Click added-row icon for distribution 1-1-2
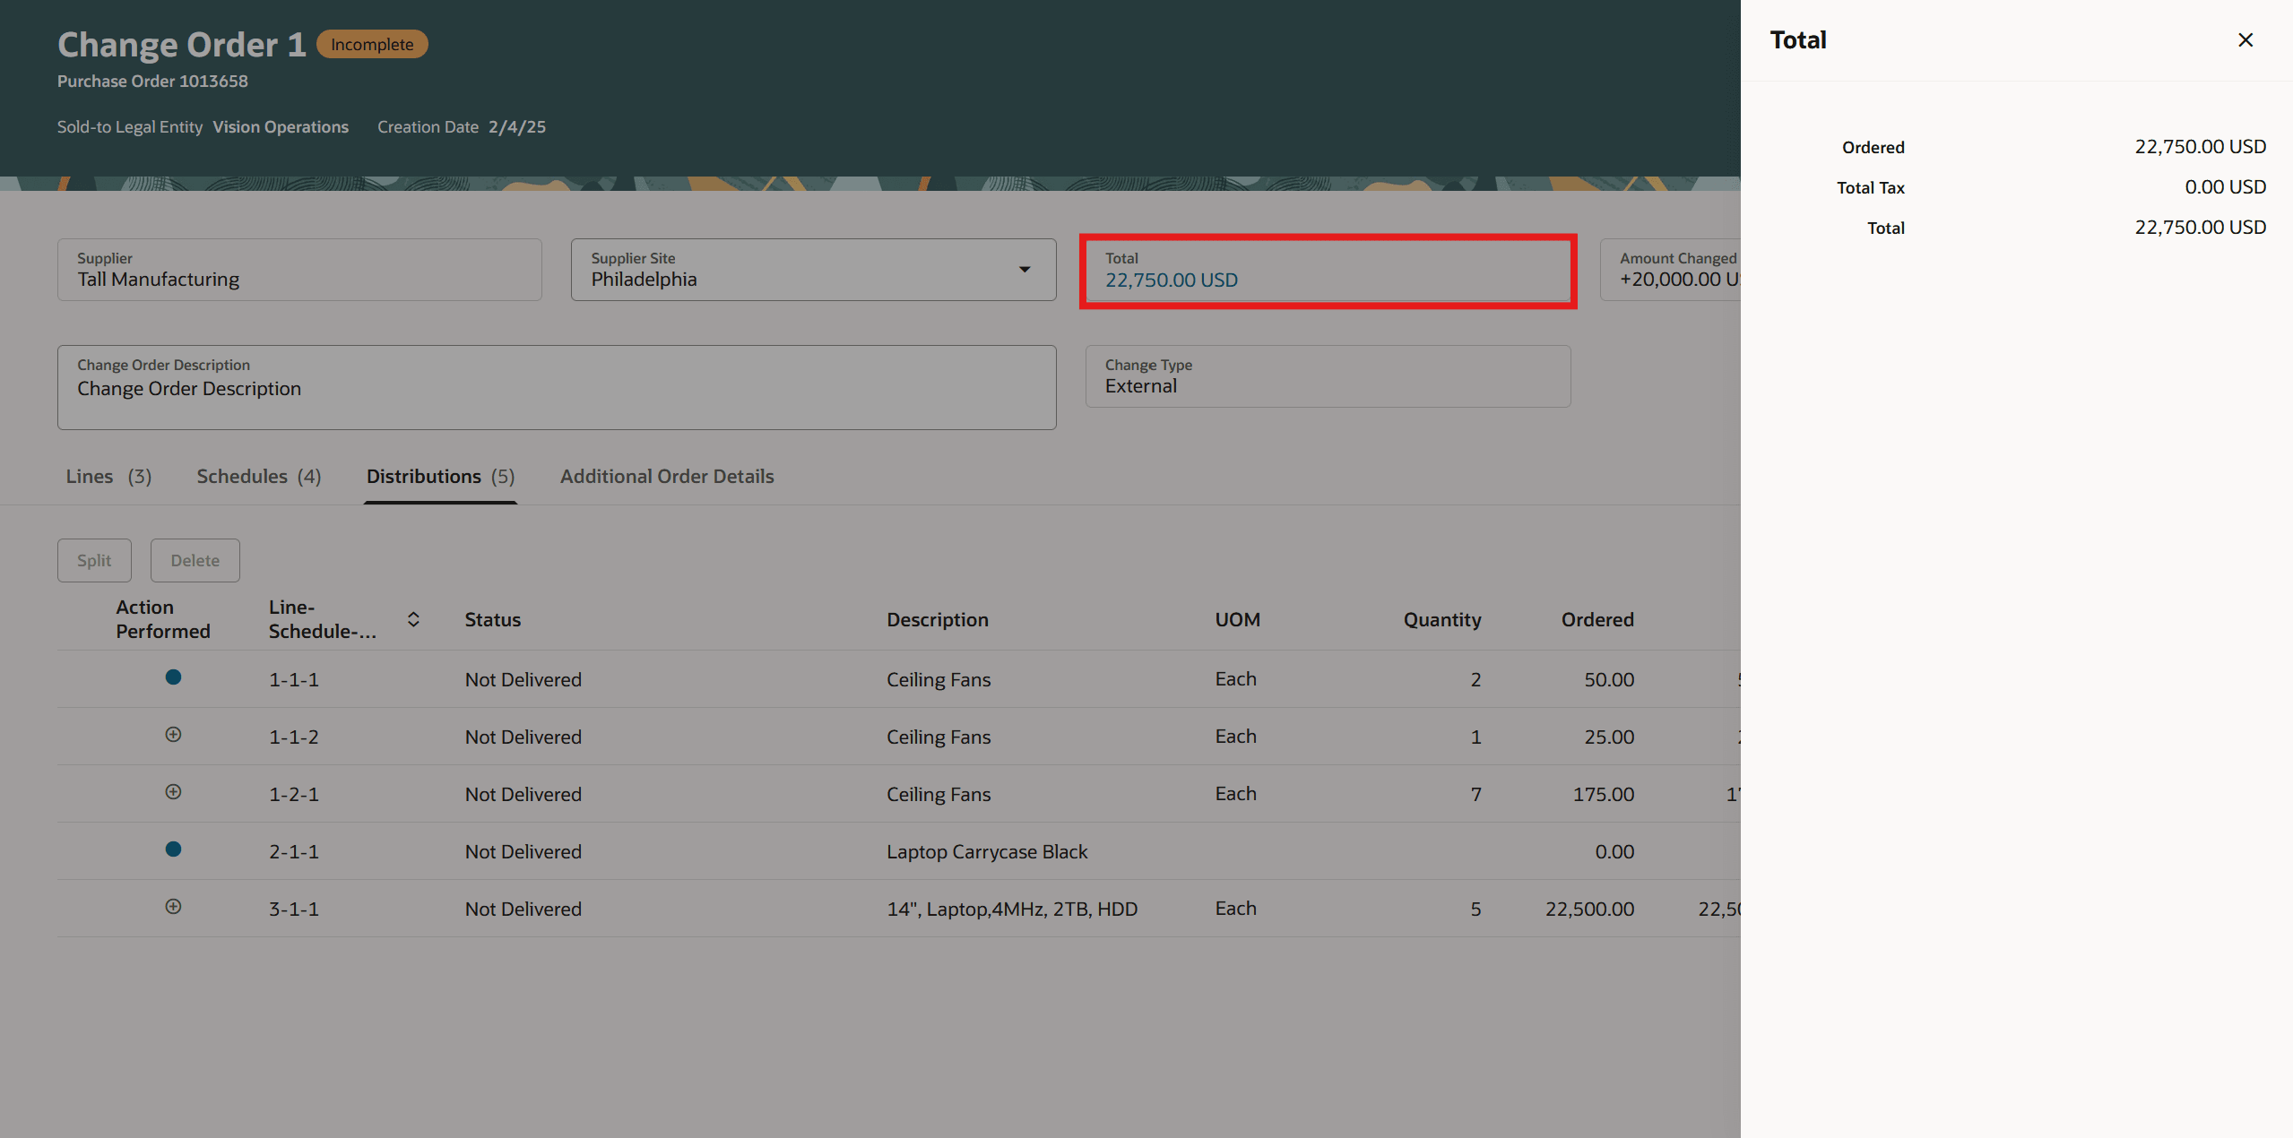This screenshot has height=1138, width=2293. click(173, 735)
